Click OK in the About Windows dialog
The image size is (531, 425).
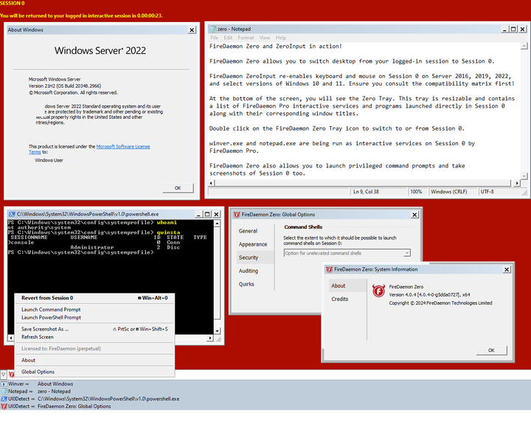tap(178, 188)
